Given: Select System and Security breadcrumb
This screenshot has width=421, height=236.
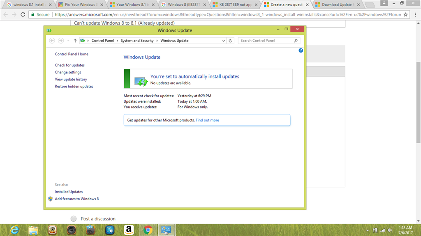Looking at the screenshot, I should coord(137,41).
